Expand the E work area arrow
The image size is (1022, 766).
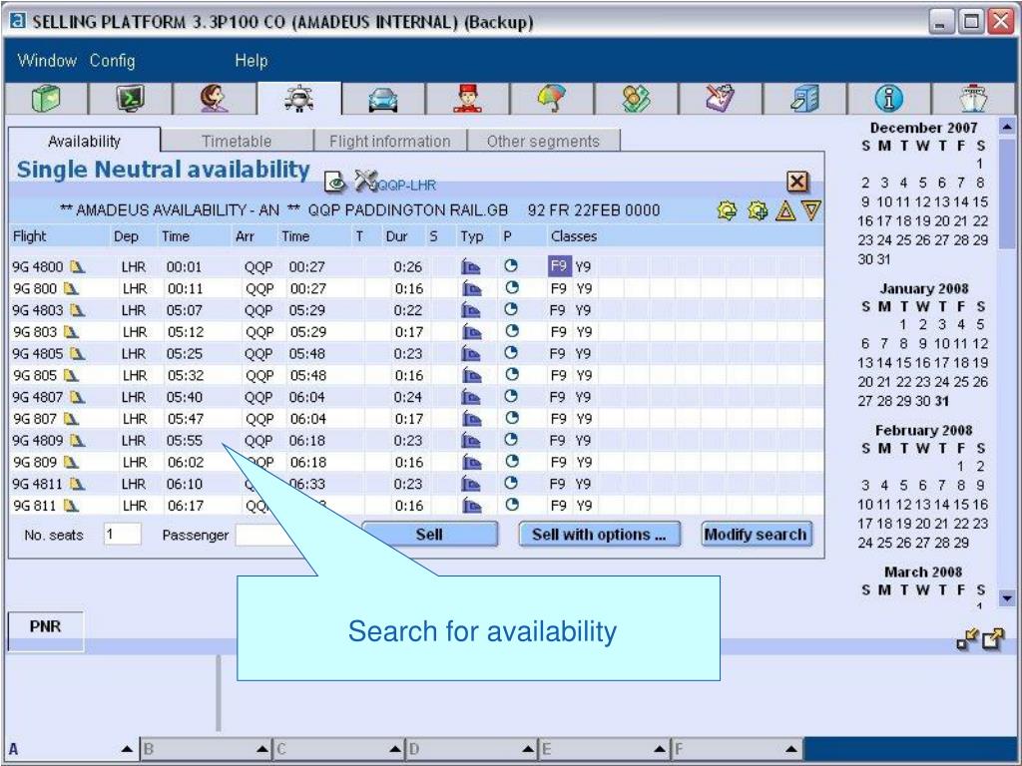[661, 749]
